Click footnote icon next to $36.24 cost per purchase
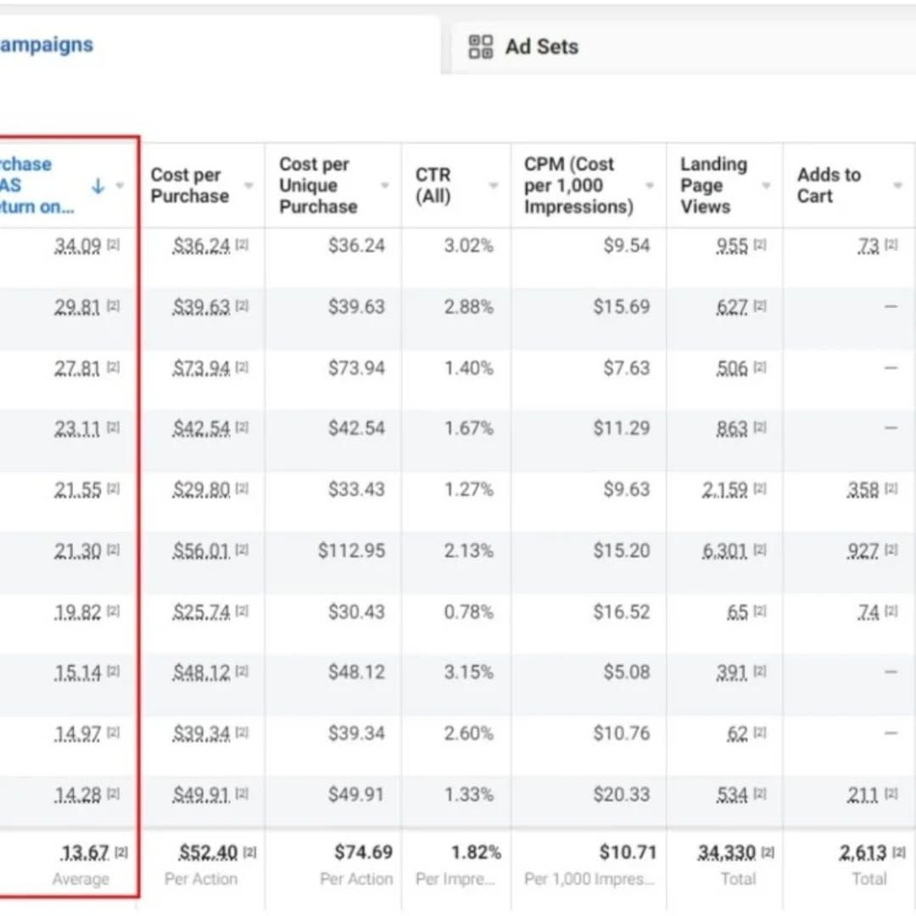916x916 pixels. pyautogui.click(x=242, y=245)
